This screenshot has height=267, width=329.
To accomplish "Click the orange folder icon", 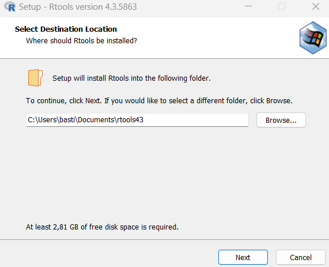I will tap(35, 78).
